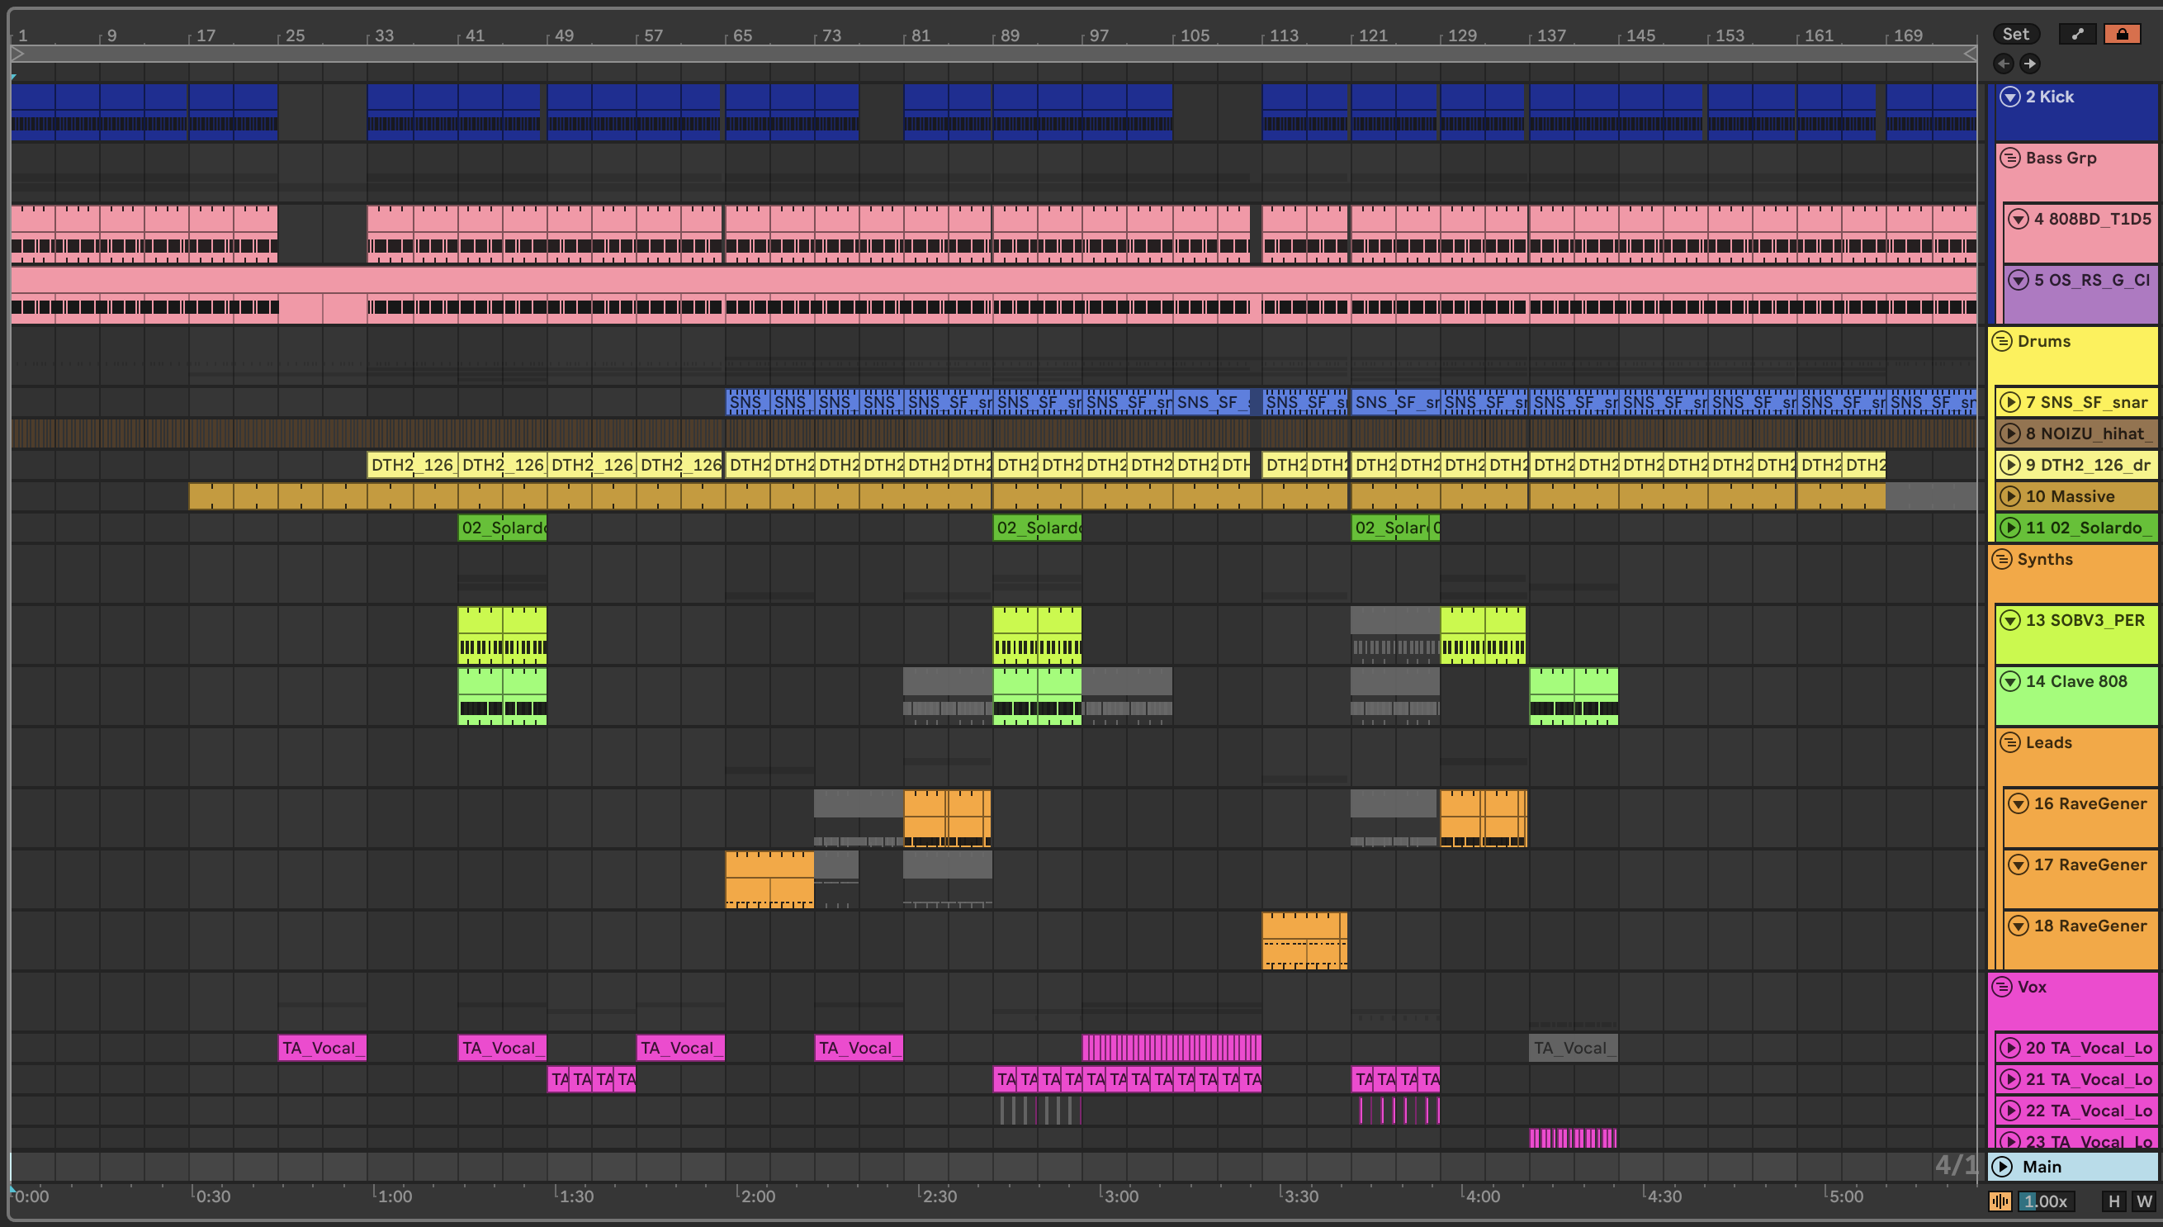Collapse the Synths group icon

2002,559
